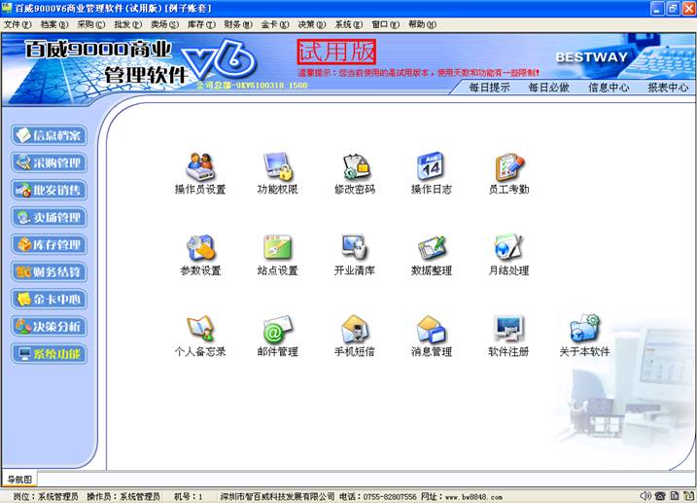Open the 档案(B) menu
Viewport: 697px width, 503px height.
[x=54, y=24]
